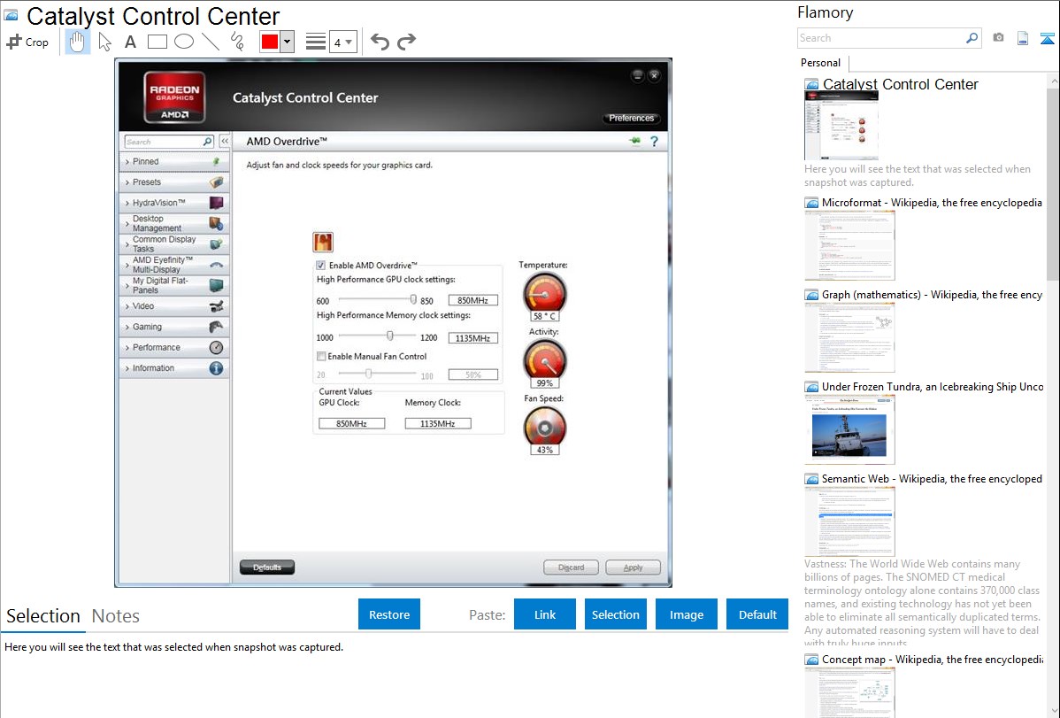
Task: Click the Discard button
Action: point(572,567)
